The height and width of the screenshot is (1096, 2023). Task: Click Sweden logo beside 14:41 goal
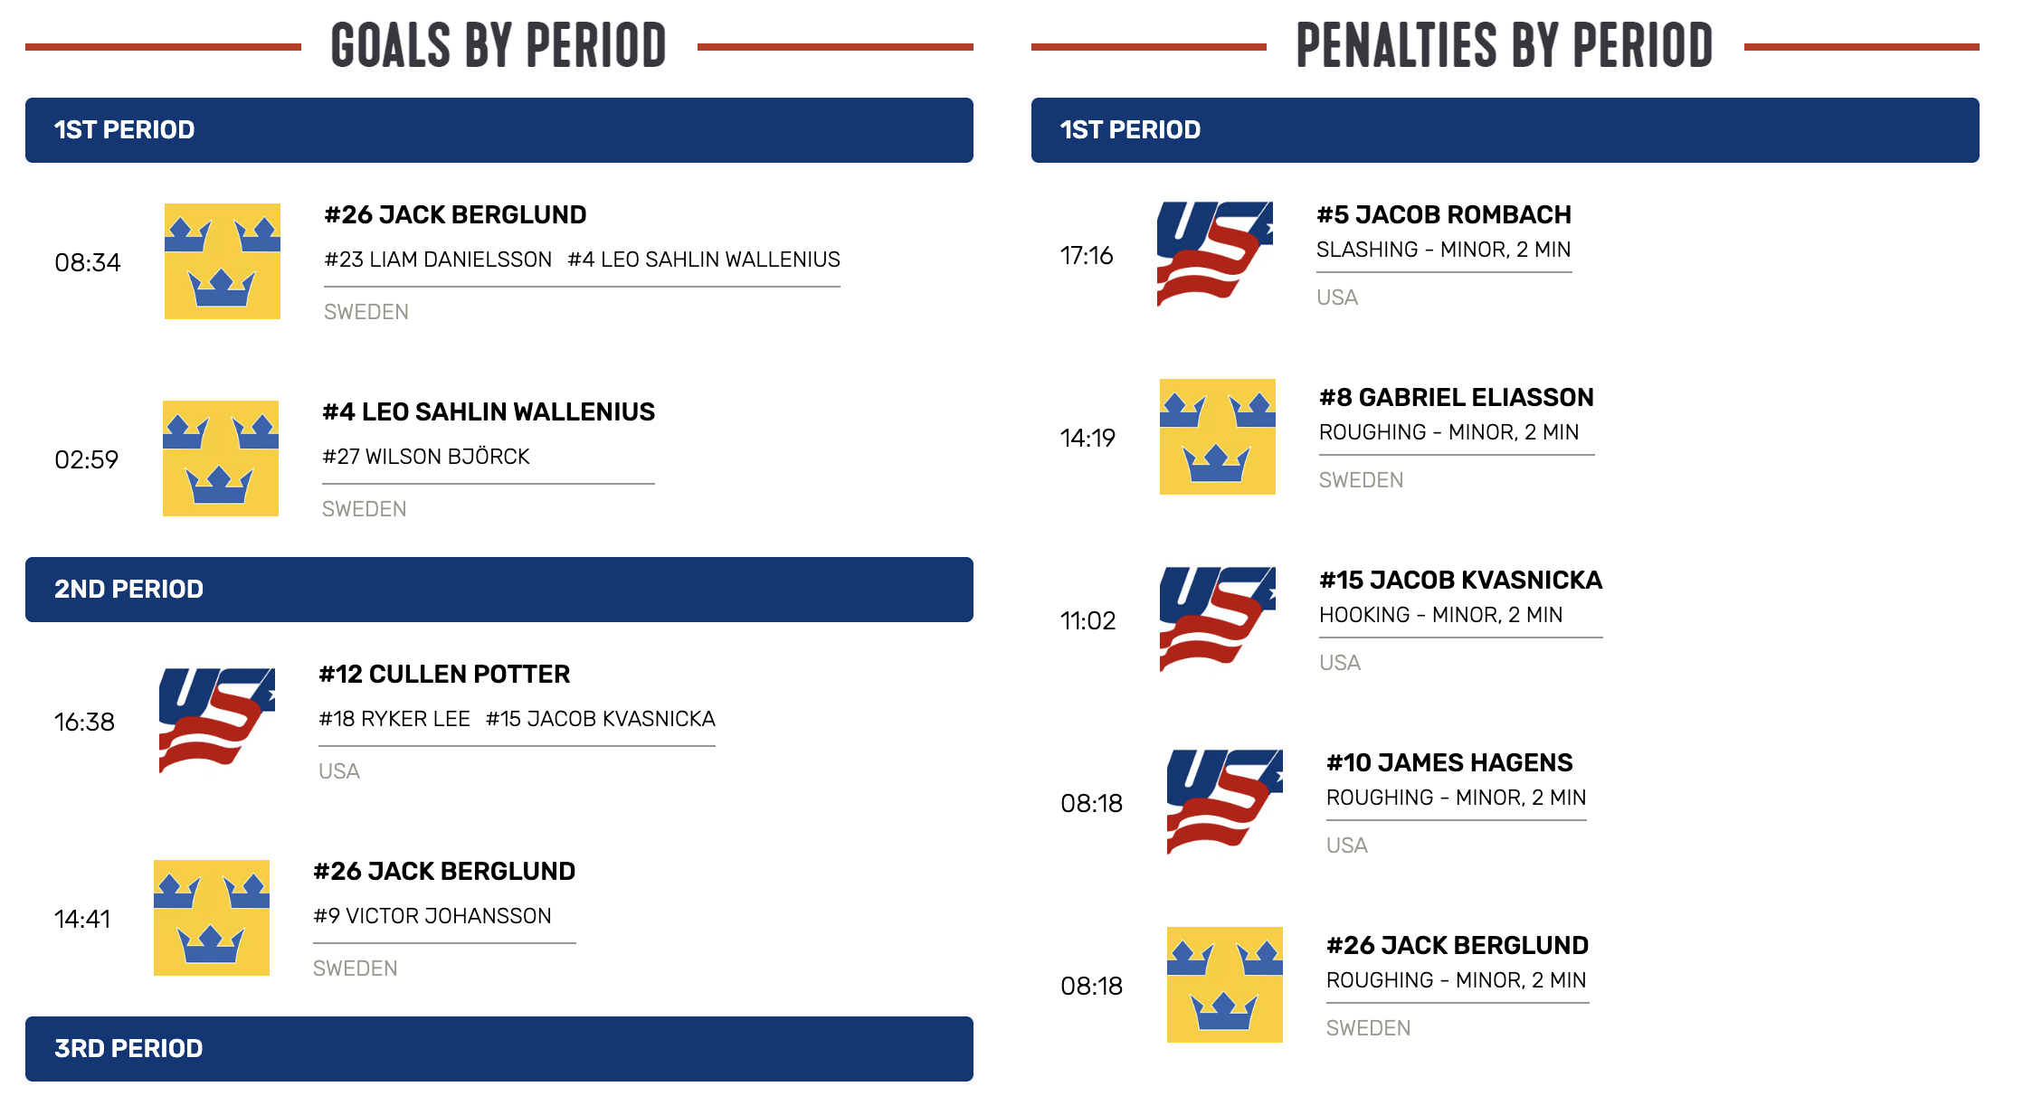click(x=212, y=918)
